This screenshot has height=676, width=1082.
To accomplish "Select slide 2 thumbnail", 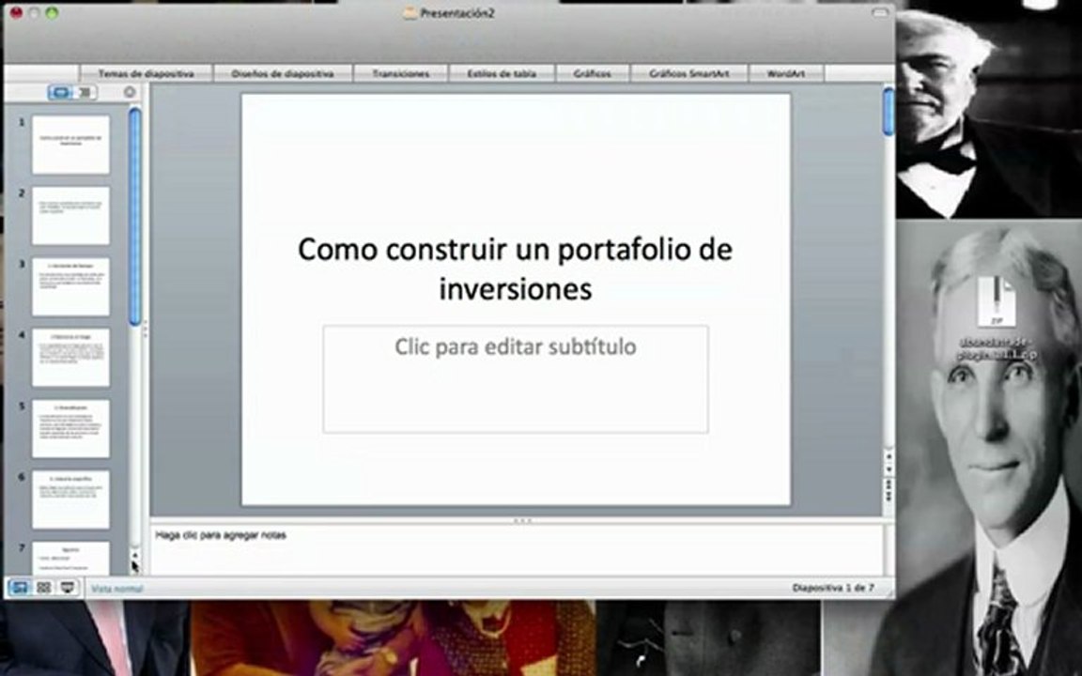I will (70, 215).
